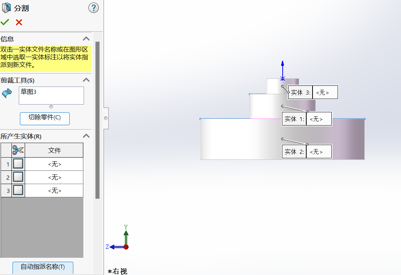Image resolution: width=401 pixels, height=275 pixels.
Task: Check the box for body row 1
Action: (x=18, y=164)
